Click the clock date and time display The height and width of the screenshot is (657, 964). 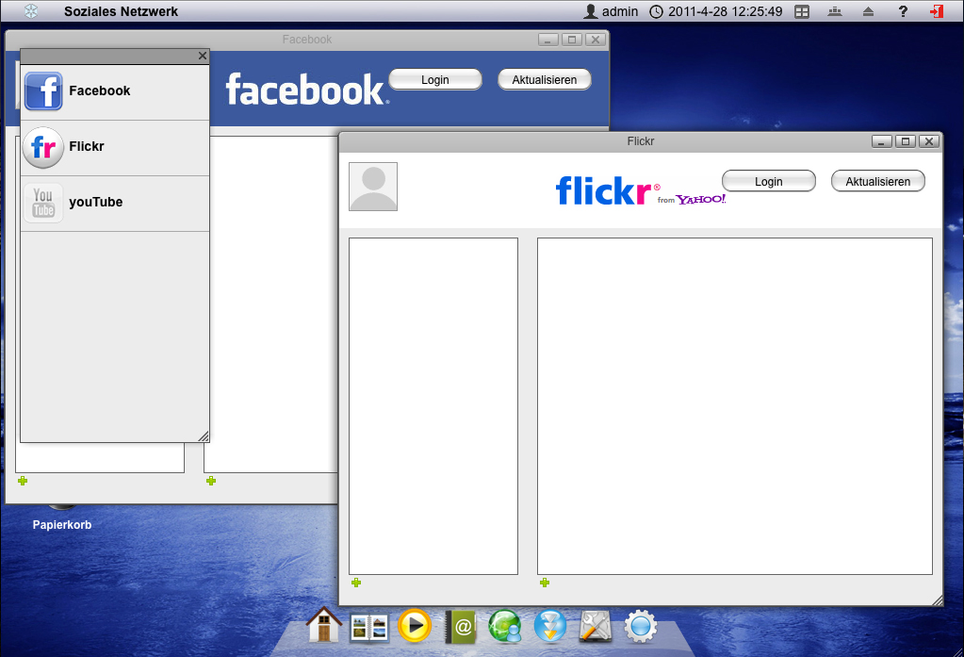[x=716, y=11]
